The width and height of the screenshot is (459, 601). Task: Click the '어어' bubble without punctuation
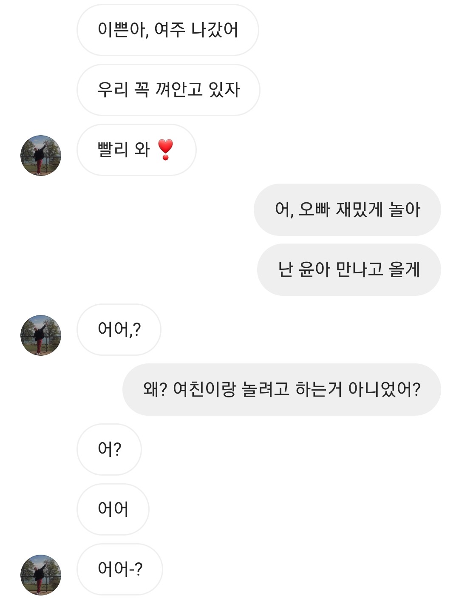(113, 509)
